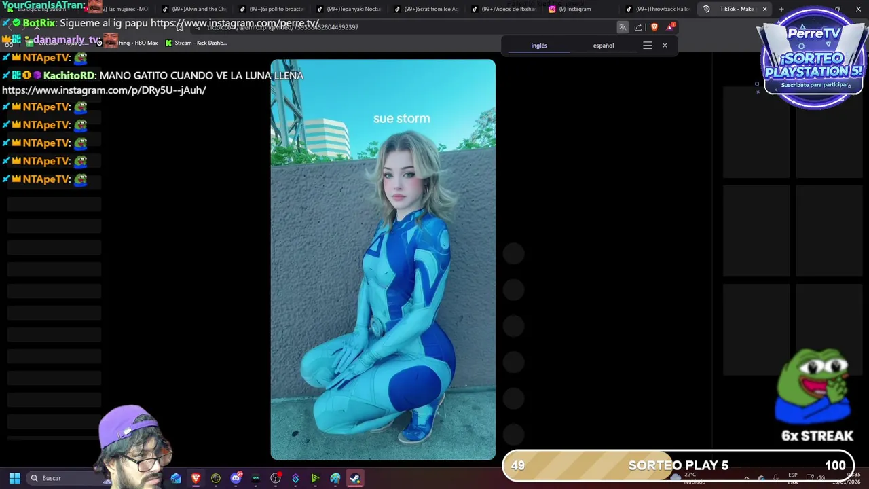Open the translate popup options menu
The image size is (869, 489).
coord(648,46)
